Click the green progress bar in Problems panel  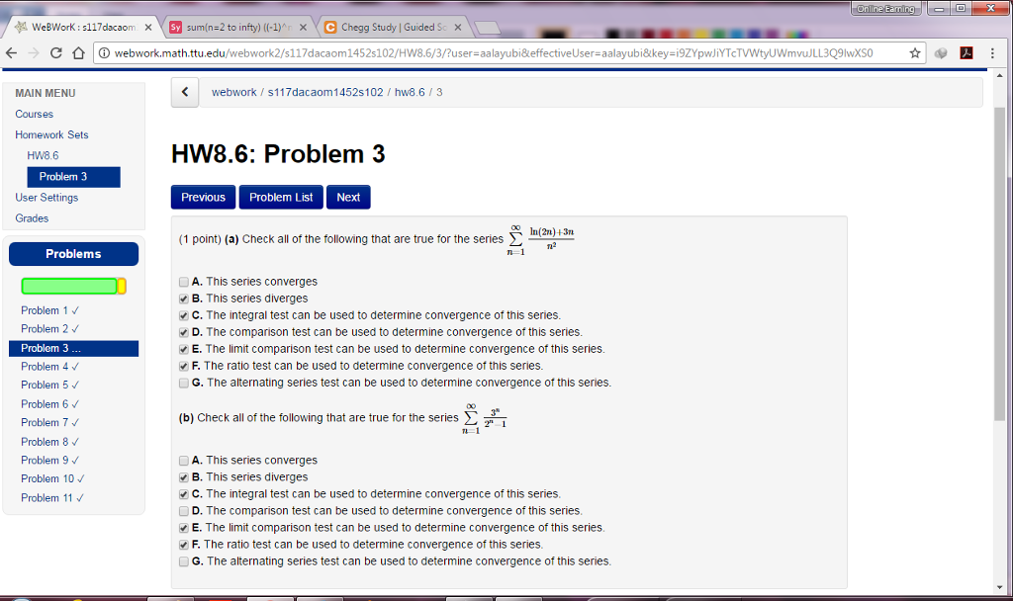pos(71,285)
